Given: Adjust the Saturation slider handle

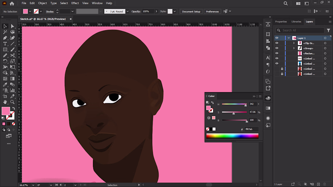Looking at the screenshot, I should click(x=234, y=113).
